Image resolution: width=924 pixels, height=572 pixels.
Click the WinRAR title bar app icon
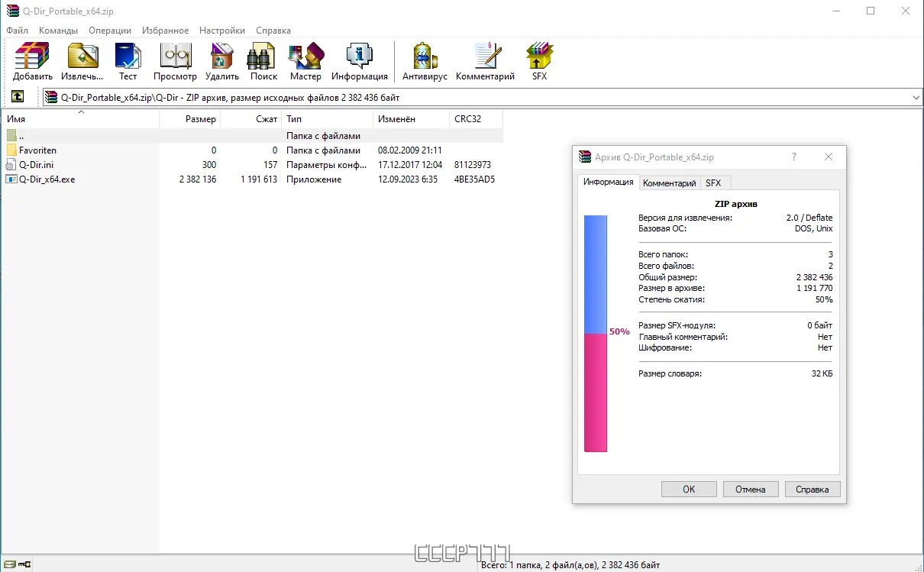13,11
